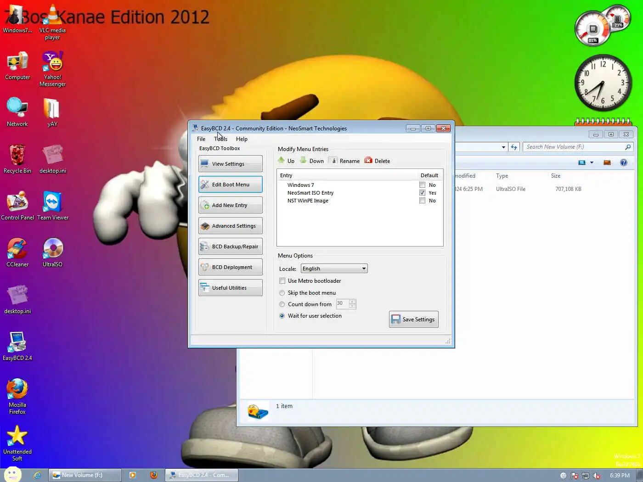The width and height of the screenshot is (643, 482).
Task: Open UltraISO desktop icon
Action: click(52, 253)
